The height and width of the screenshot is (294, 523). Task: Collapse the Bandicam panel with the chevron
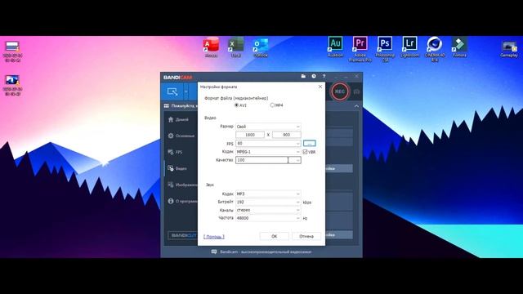pyautogui.click(x=356, y=106)
